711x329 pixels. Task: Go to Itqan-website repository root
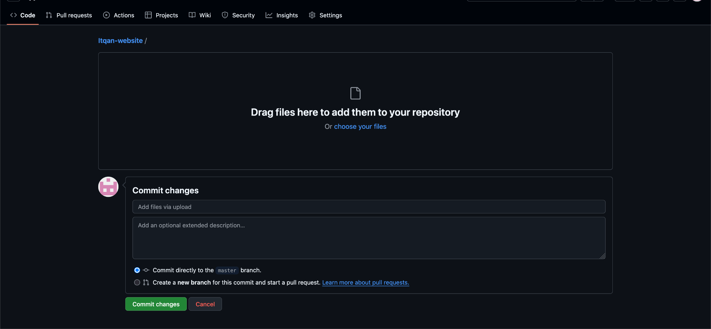click(x=120, y=41)
